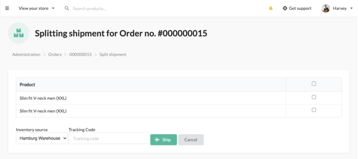
Task: Tick second Slim fit V-neck men checkbox
Action: coord(314,110)
